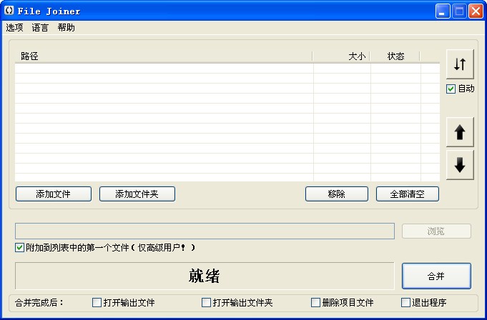Move selected file down with the down arrow
This screenshot has width=487, height=320.
(x=460, y=165)
